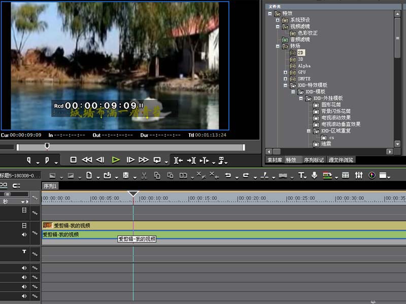Screen dimensions: 406x304
Task: Mute the second audio-only track
Action: pos(24,277)
